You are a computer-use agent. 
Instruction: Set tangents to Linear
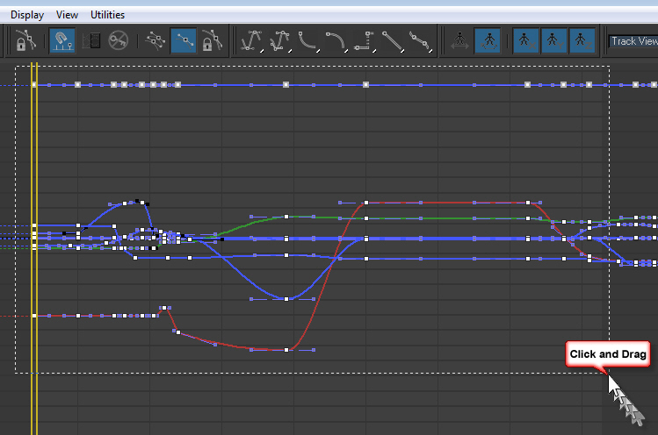point(393,41)
